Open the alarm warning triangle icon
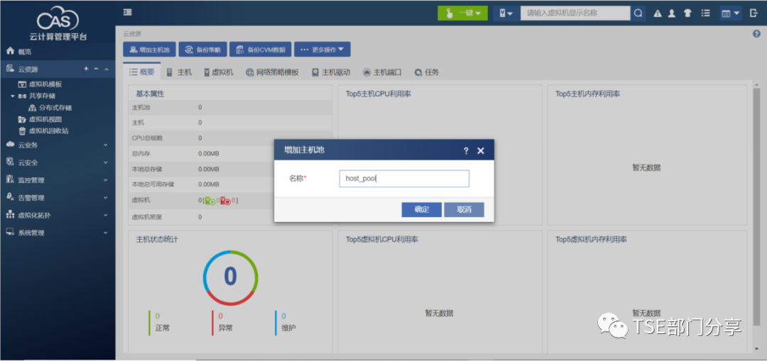 tap(658, 13)
